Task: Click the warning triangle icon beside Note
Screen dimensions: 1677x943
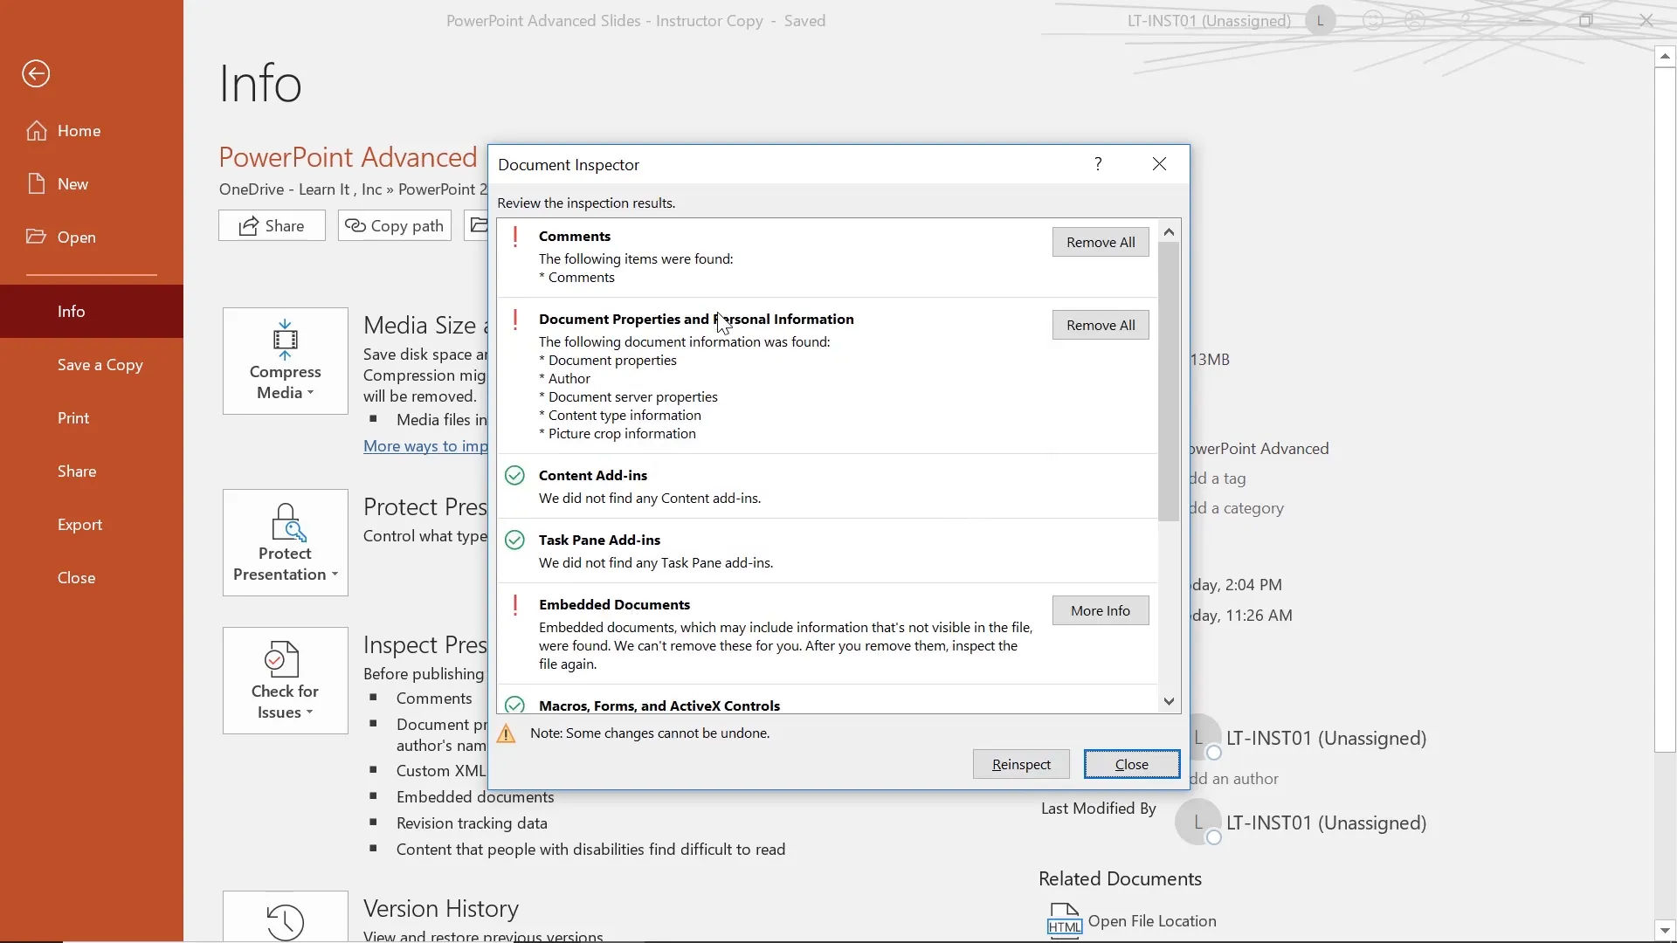Action: tap(507, 733)
